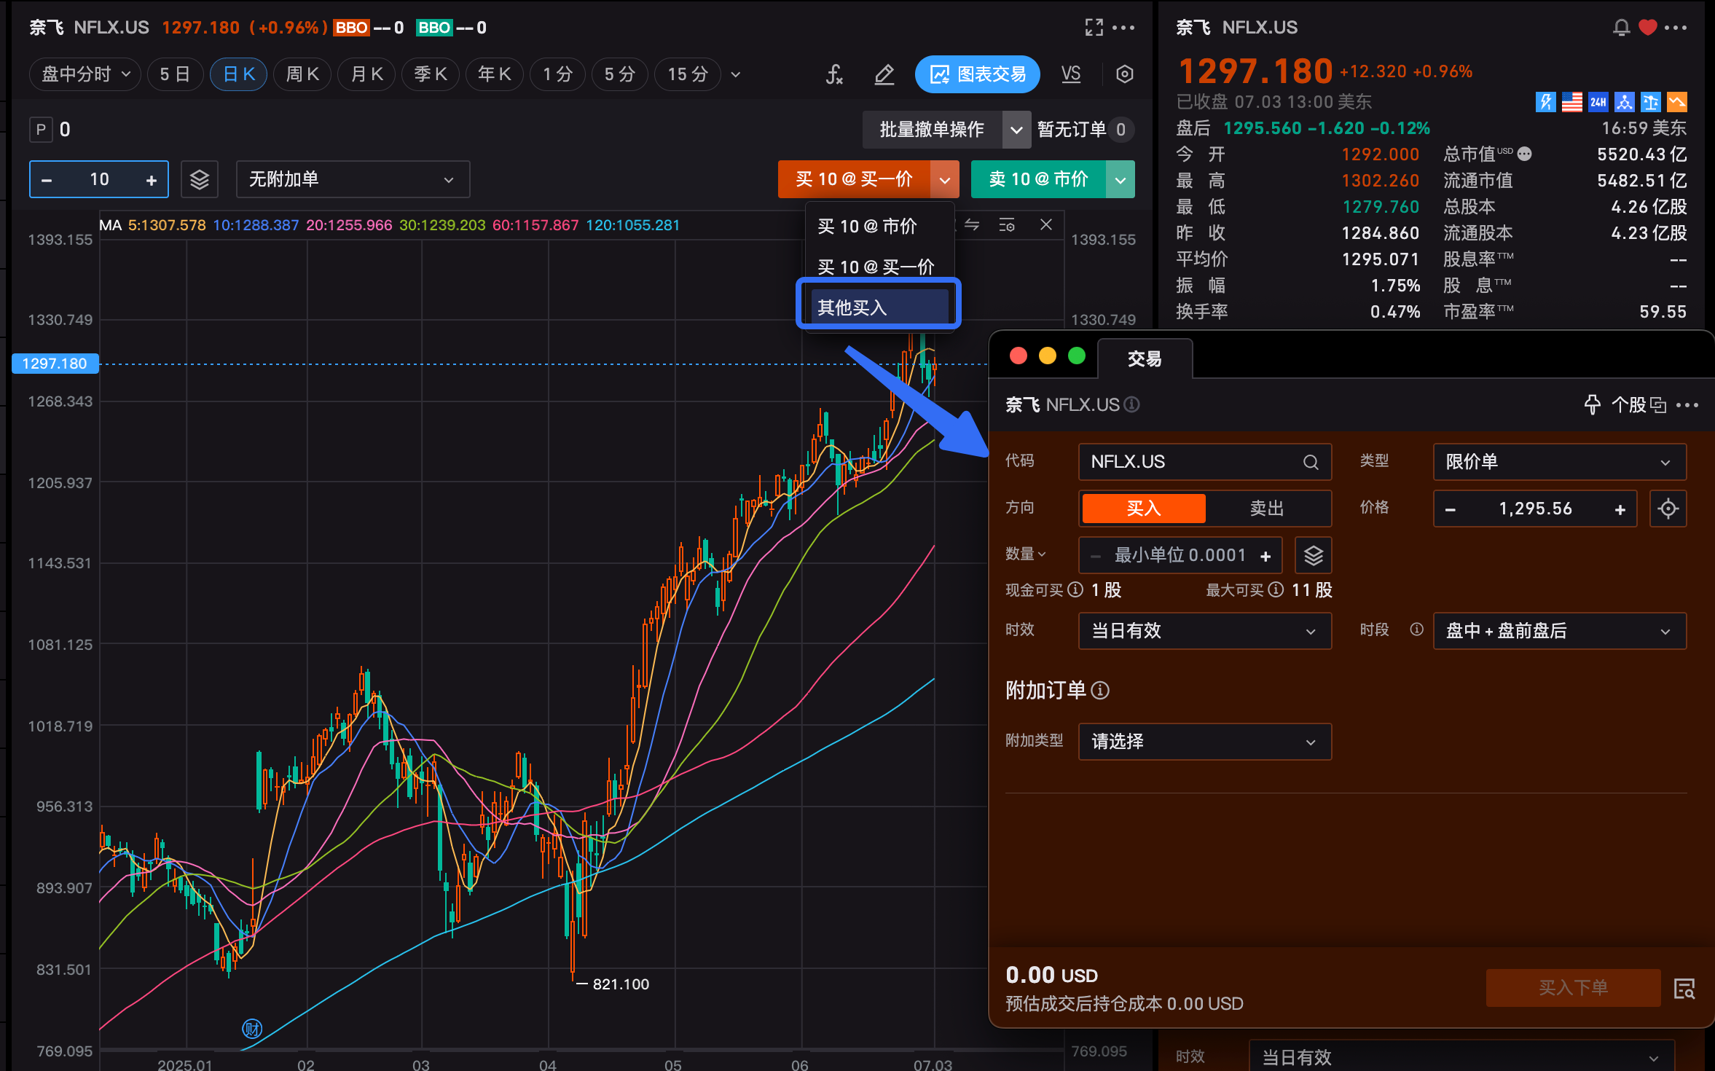Screen dimensions: 1715x1071
Task: Toggle 图表交易 chart trading mode
Action: [x=977, y=74]
